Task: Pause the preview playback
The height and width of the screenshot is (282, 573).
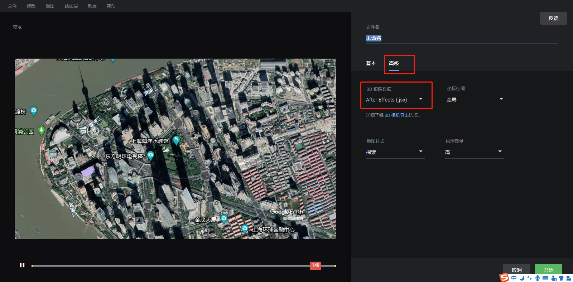Action: click(x=22, y=265)
